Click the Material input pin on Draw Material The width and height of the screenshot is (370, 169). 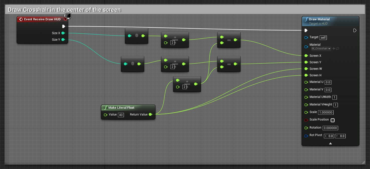(x=306, y=47)
